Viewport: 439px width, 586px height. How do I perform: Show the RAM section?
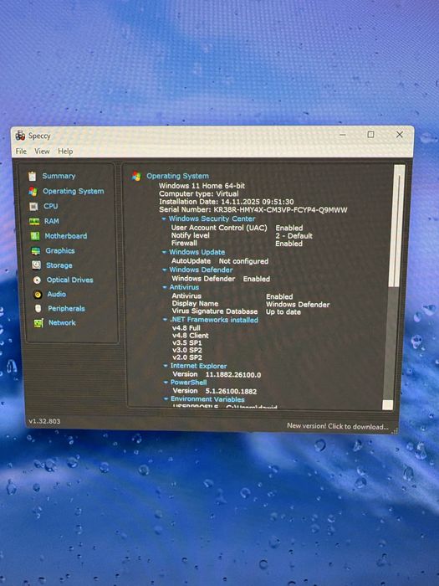[x=52, y=221]
